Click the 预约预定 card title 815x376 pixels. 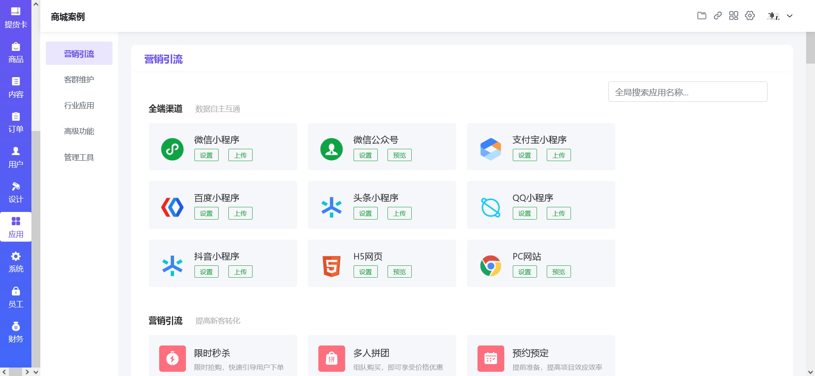point(531,353)
